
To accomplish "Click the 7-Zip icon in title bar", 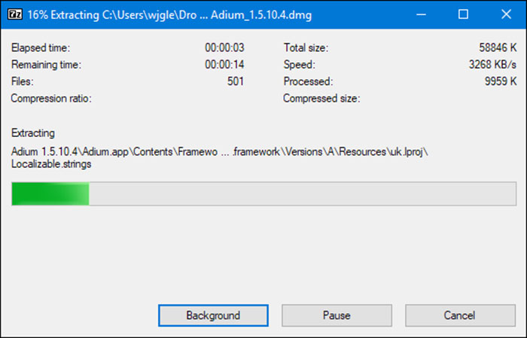I will click(13, 14).
